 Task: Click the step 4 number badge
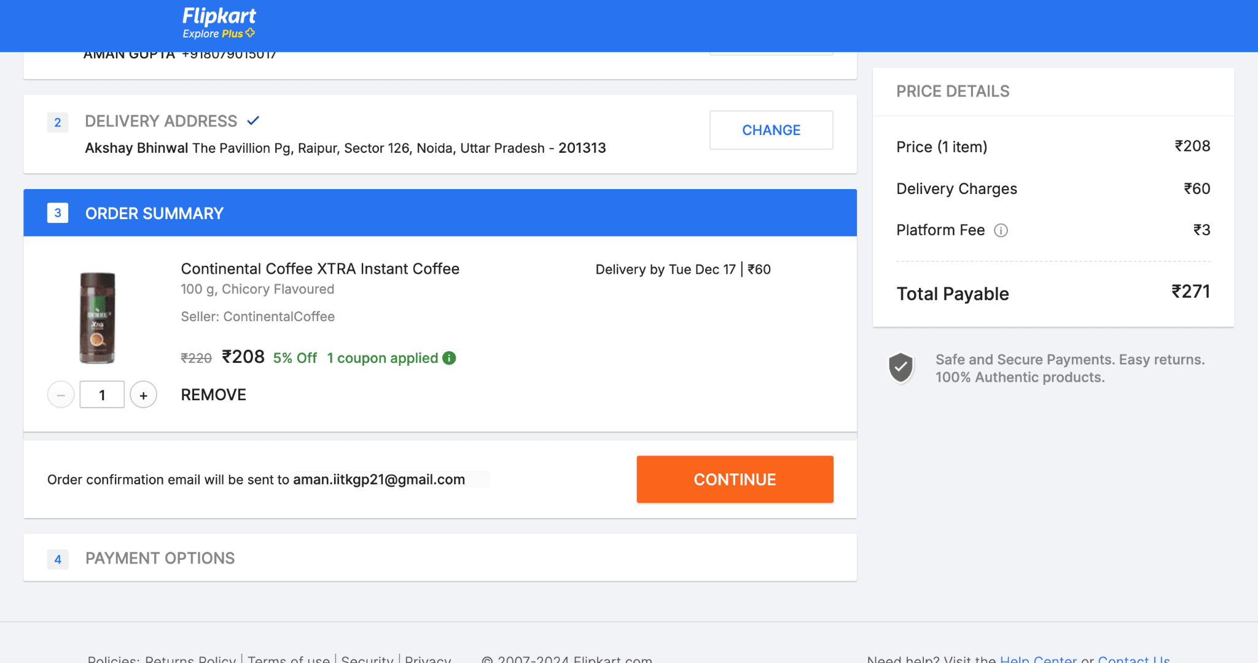58,559
